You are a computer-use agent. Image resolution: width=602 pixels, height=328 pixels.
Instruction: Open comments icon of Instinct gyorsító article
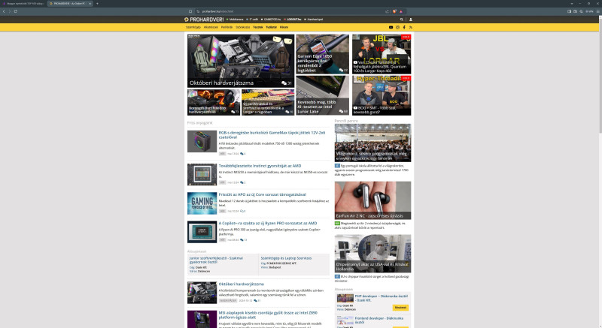[x=242, y=182]
